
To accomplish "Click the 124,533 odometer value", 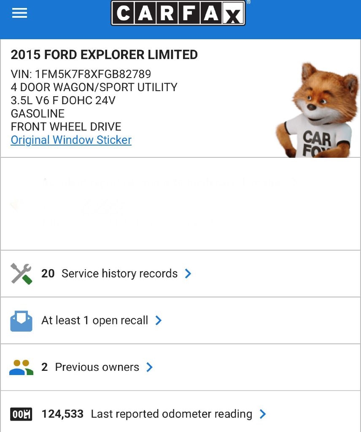I will click(62, 414).
